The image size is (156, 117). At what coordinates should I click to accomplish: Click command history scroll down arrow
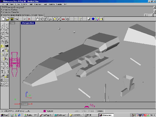pos(154,12)
